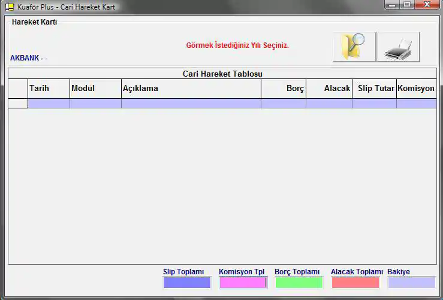The image size is (443, 300).
Task: Click the Açıklama column header
Action: 191,89
